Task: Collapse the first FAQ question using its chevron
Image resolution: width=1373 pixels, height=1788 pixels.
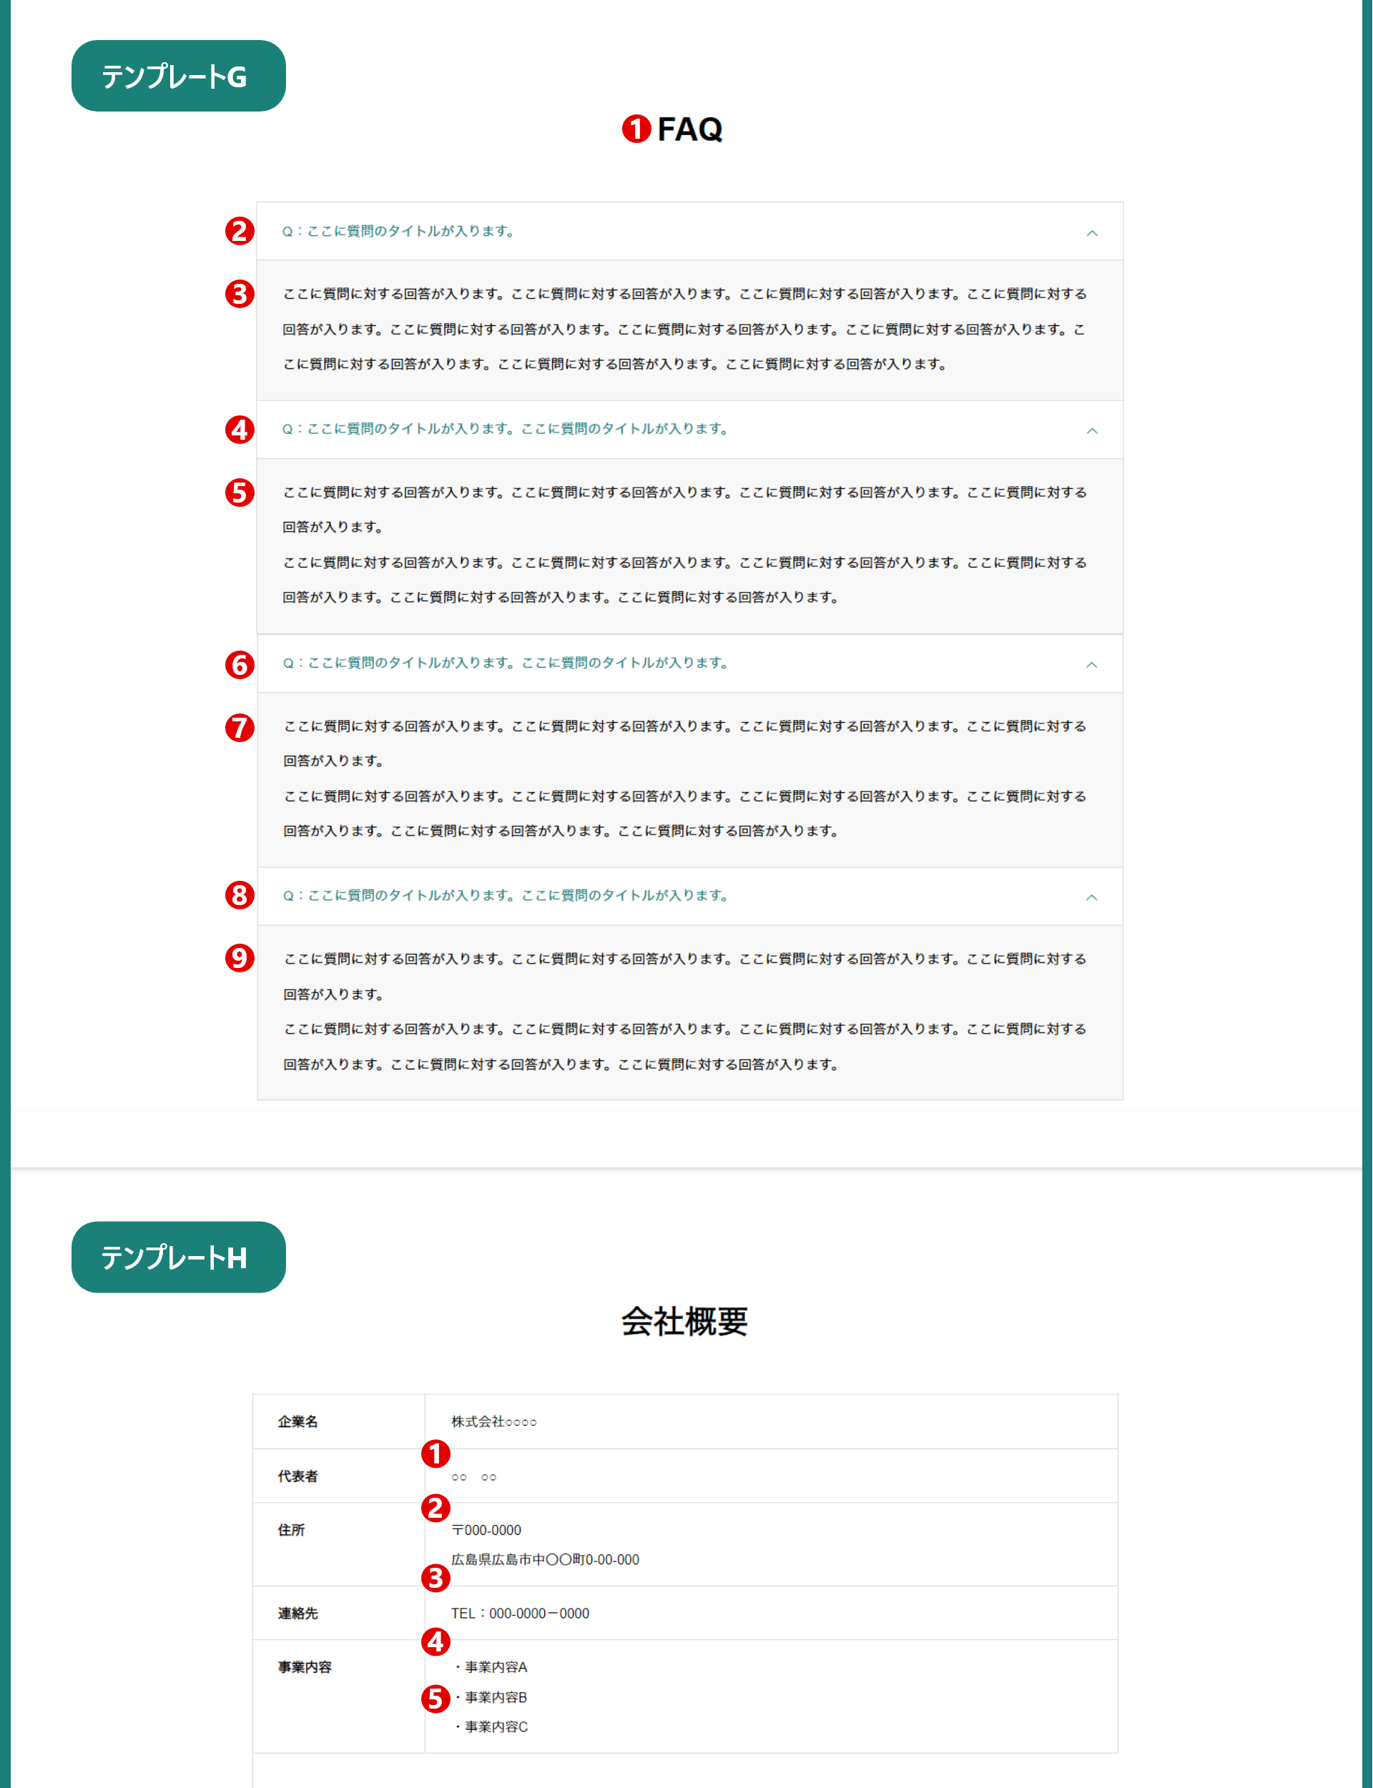Action: pos(1092,234)
